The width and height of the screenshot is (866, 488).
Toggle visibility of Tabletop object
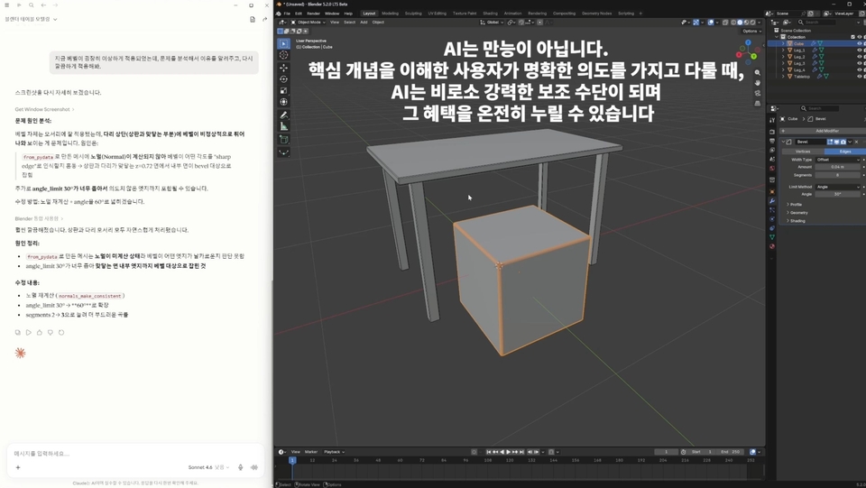coord(859,77)
